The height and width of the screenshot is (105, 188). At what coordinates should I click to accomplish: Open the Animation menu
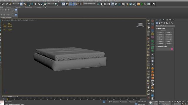point(38,1)
